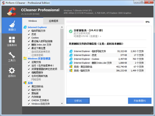Open the 注册表 (Registry) grid section
The height and width of the screenshot is (116, 155).
[12, 41]
